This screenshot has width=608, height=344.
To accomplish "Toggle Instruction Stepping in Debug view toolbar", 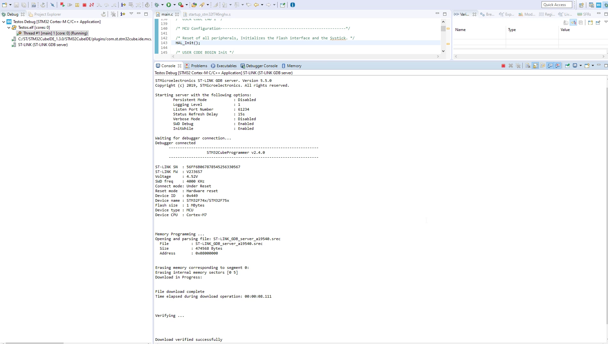I will coord(123,14).
